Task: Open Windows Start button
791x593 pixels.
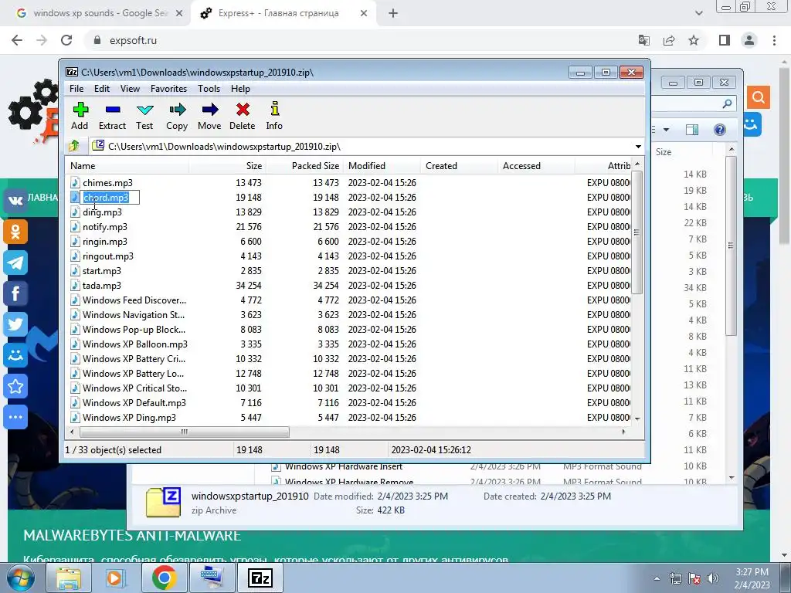Action: click(21, 578)
